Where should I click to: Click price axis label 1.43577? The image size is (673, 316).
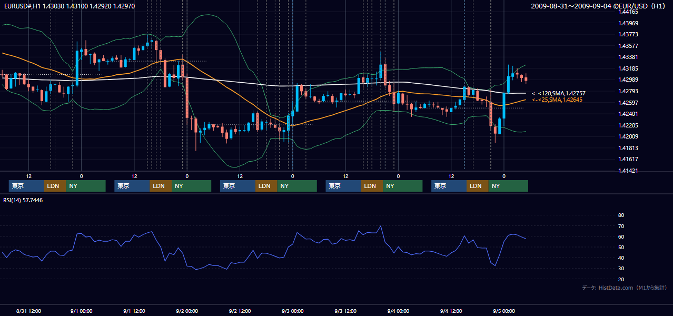[x=628, y=46]
